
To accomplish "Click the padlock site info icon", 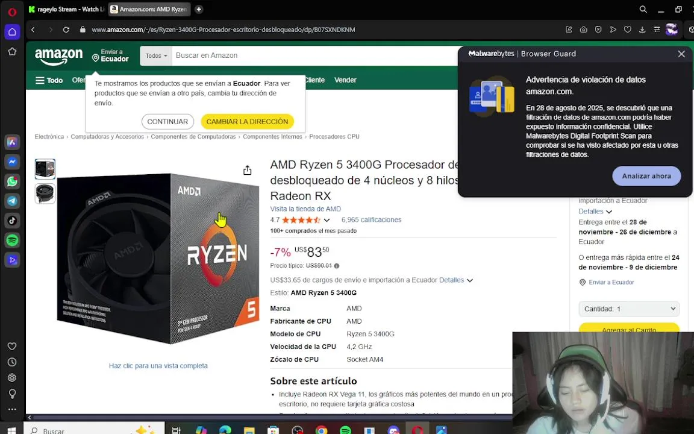I will (x=83, y=30).
